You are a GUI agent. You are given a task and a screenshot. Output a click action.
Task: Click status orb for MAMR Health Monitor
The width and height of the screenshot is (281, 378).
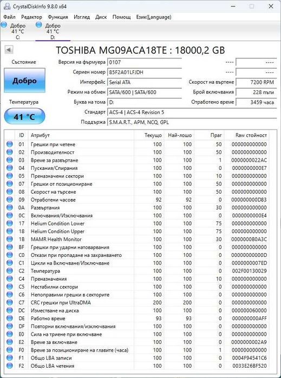point(9,239)
